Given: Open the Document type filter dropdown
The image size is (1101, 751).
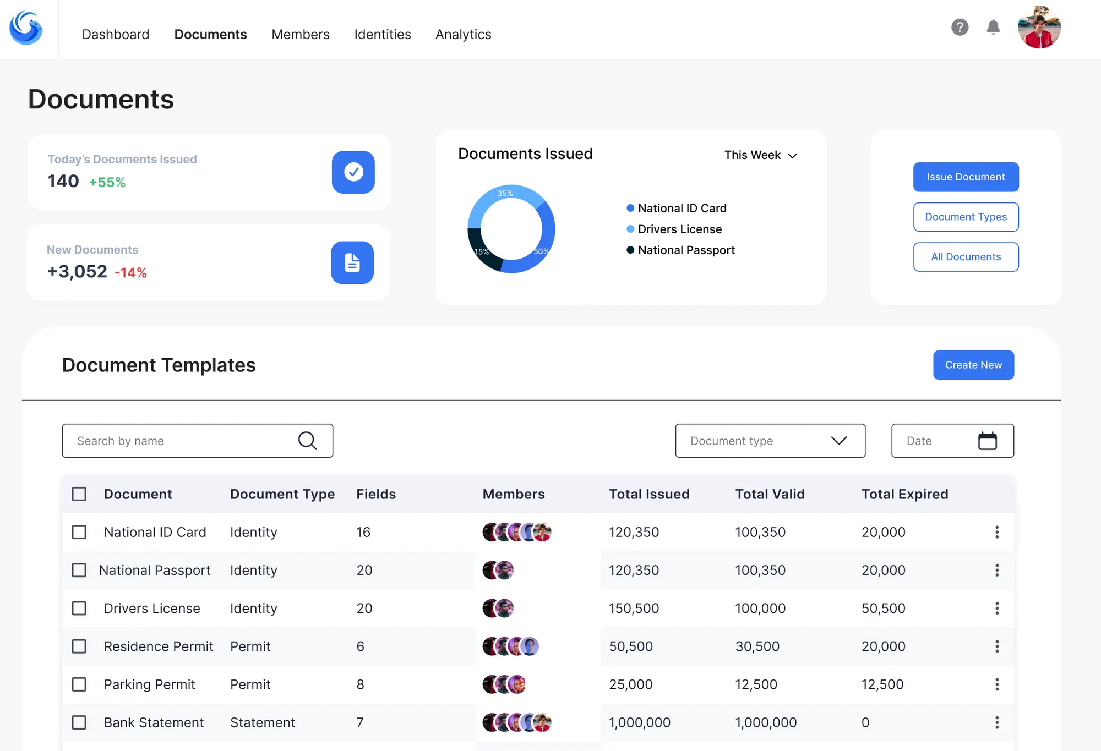Looking at the screenshot, I should (770, 441).
